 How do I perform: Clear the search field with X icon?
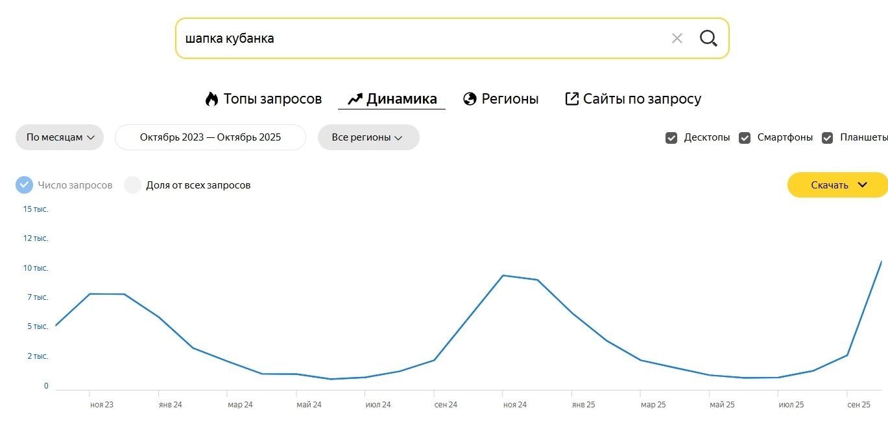pos(677,39)
